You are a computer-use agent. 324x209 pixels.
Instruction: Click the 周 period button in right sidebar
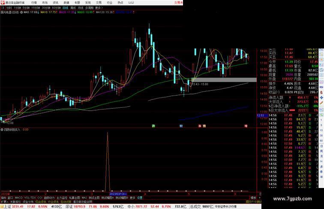coord(321,151)
